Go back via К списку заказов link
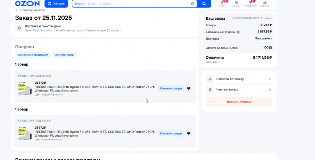The height and width of the screenshot is (160, 315). (x=30, y=10)
